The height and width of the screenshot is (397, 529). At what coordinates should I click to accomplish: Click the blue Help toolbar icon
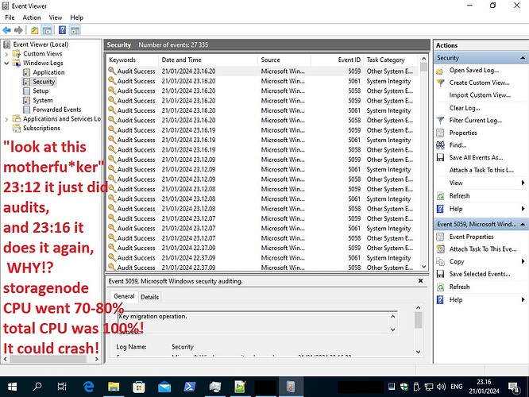coord(63,30)
